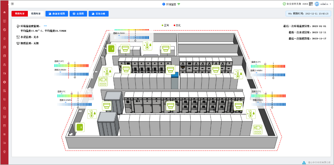Image resolution: width=334 pixels, height=165 pixels.
Task: Switch to the 南配电室 tab
Action: pyautogui.click(x=20, y=14)
